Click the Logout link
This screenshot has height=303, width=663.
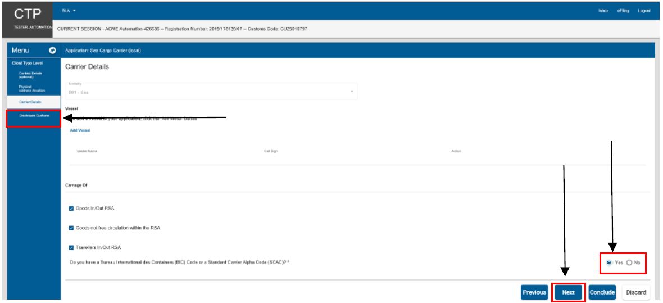click(644, 11)
